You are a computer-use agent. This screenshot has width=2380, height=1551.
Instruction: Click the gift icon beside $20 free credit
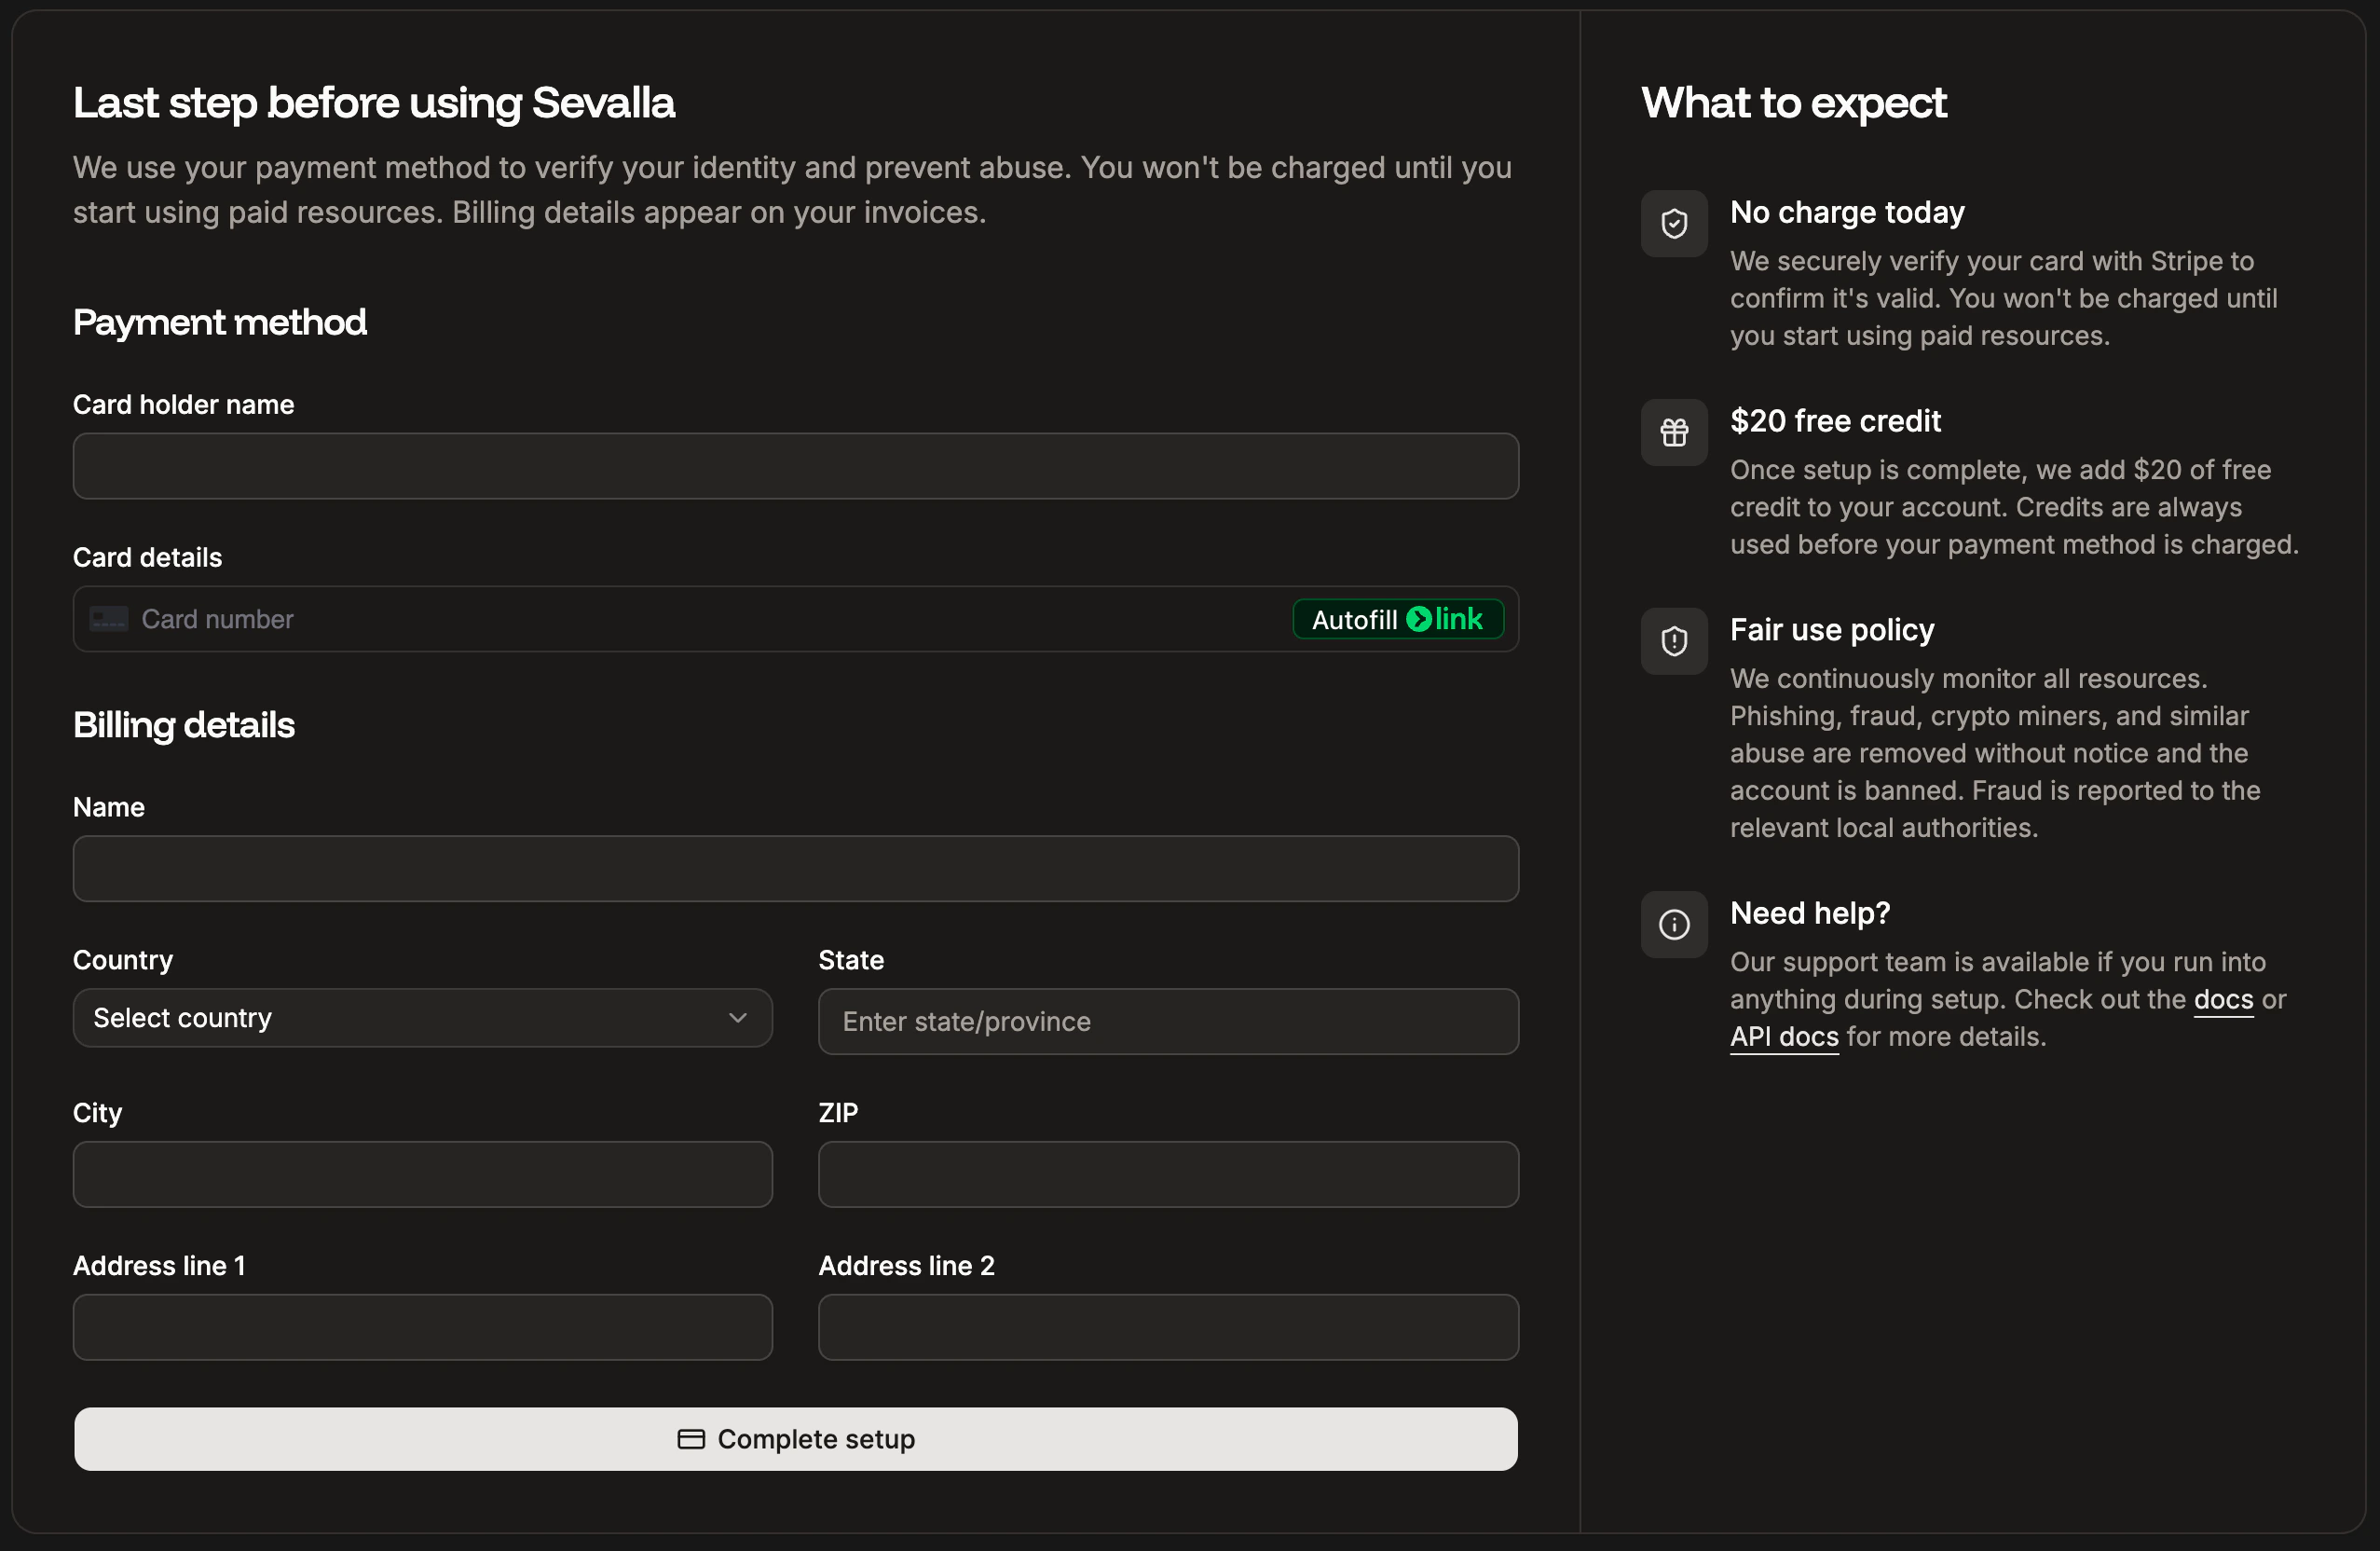point(1674,432)
